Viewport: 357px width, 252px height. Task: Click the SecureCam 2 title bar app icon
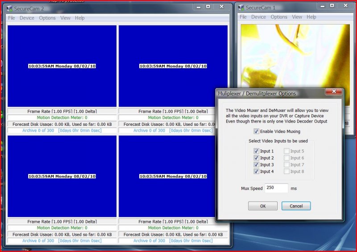click(9, 8)
